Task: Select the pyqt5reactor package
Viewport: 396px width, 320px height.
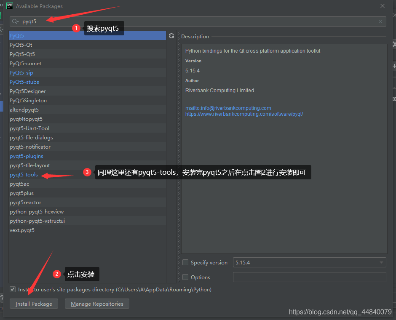Action: point(87,203)
